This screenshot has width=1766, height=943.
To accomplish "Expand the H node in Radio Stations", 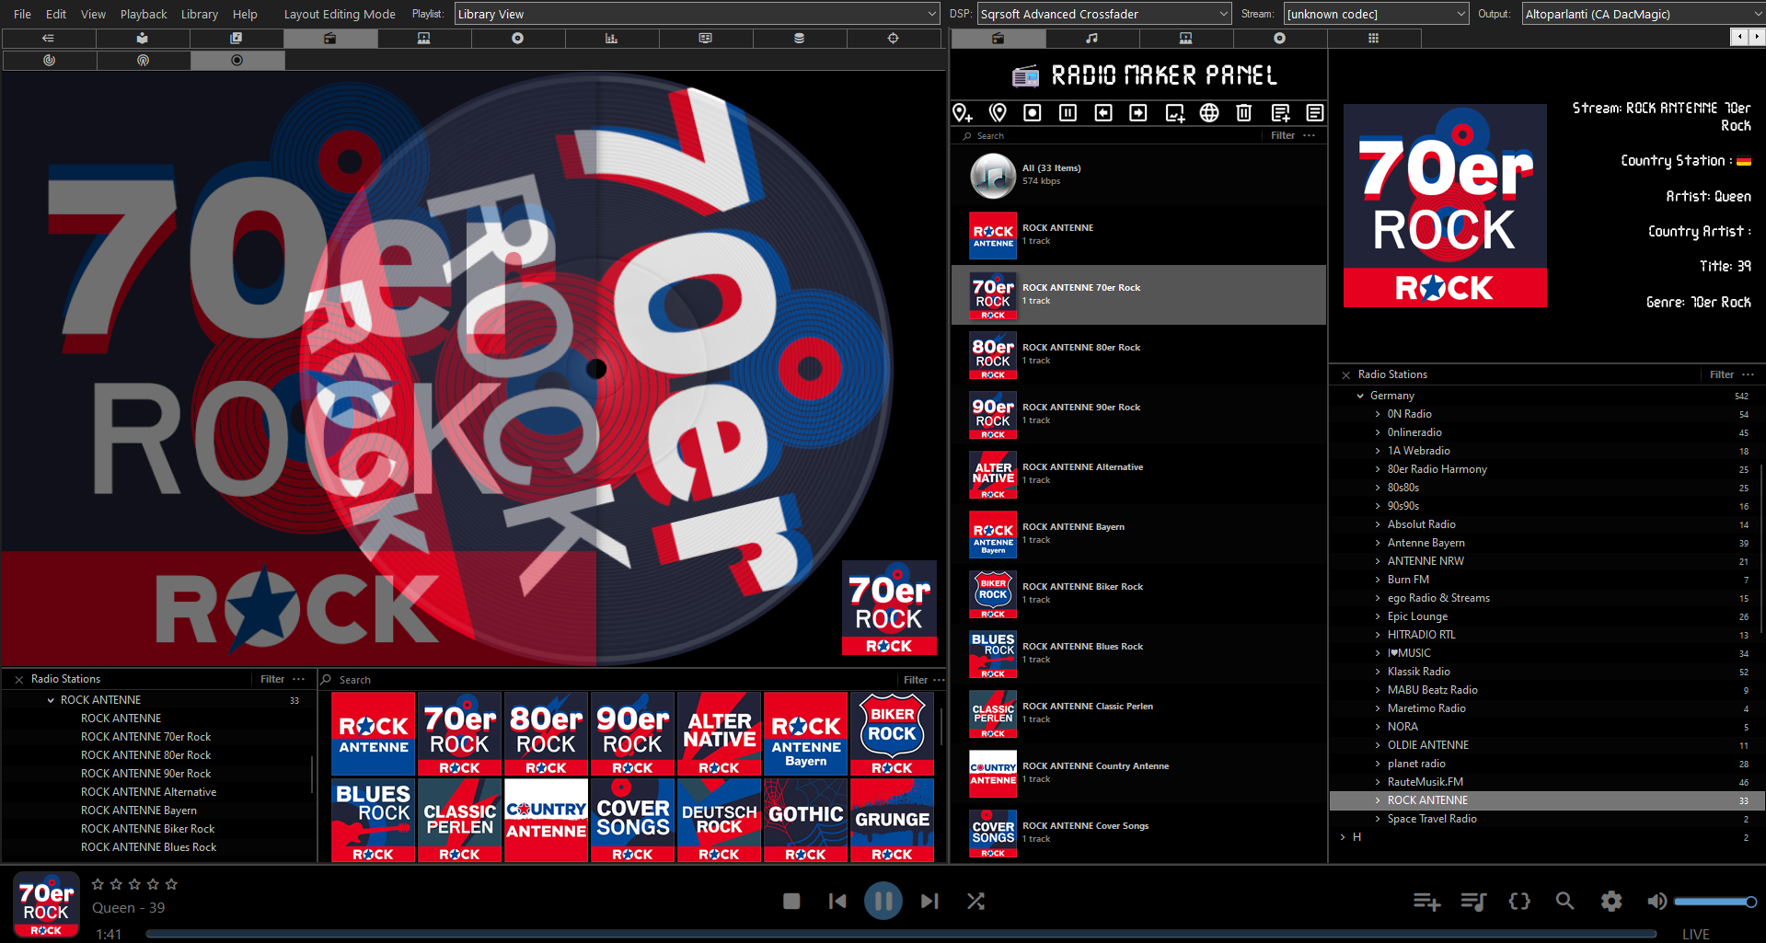I will point(1343,837).
